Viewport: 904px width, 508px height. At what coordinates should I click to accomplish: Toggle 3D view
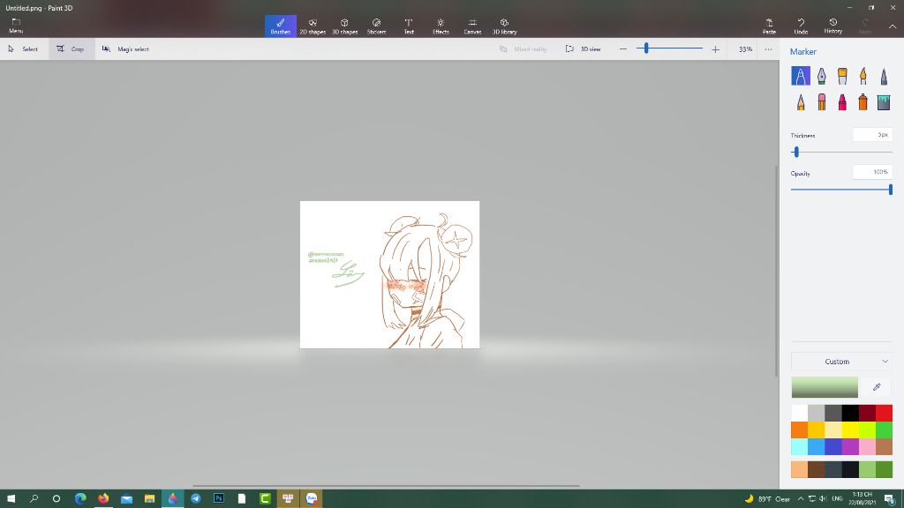pos(584,49)
